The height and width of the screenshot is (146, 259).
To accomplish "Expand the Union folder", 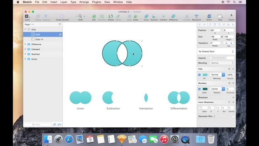I will click(x=25, y=59).
